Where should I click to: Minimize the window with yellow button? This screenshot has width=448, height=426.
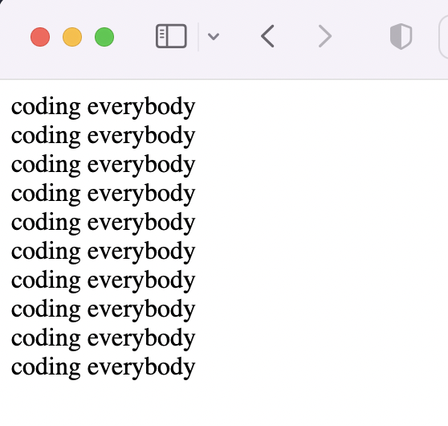click(x=72, y=37)
